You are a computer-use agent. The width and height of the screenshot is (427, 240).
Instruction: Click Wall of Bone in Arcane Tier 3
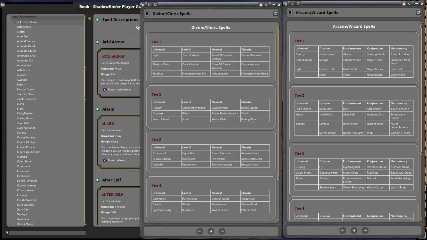(x=398, y=188)
